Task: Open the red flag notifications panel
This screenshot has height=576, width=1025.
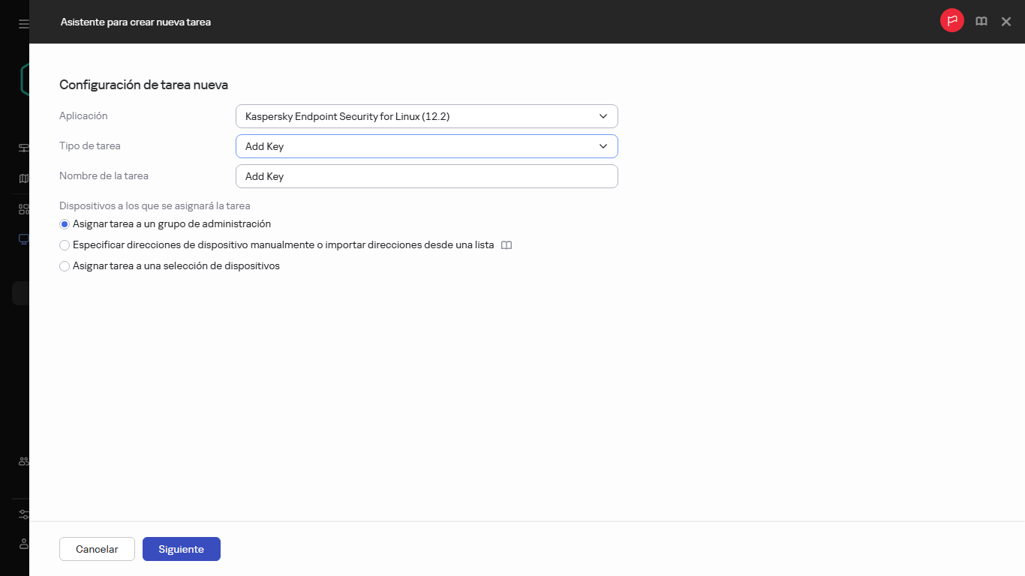Action: (x=951, y=20)
